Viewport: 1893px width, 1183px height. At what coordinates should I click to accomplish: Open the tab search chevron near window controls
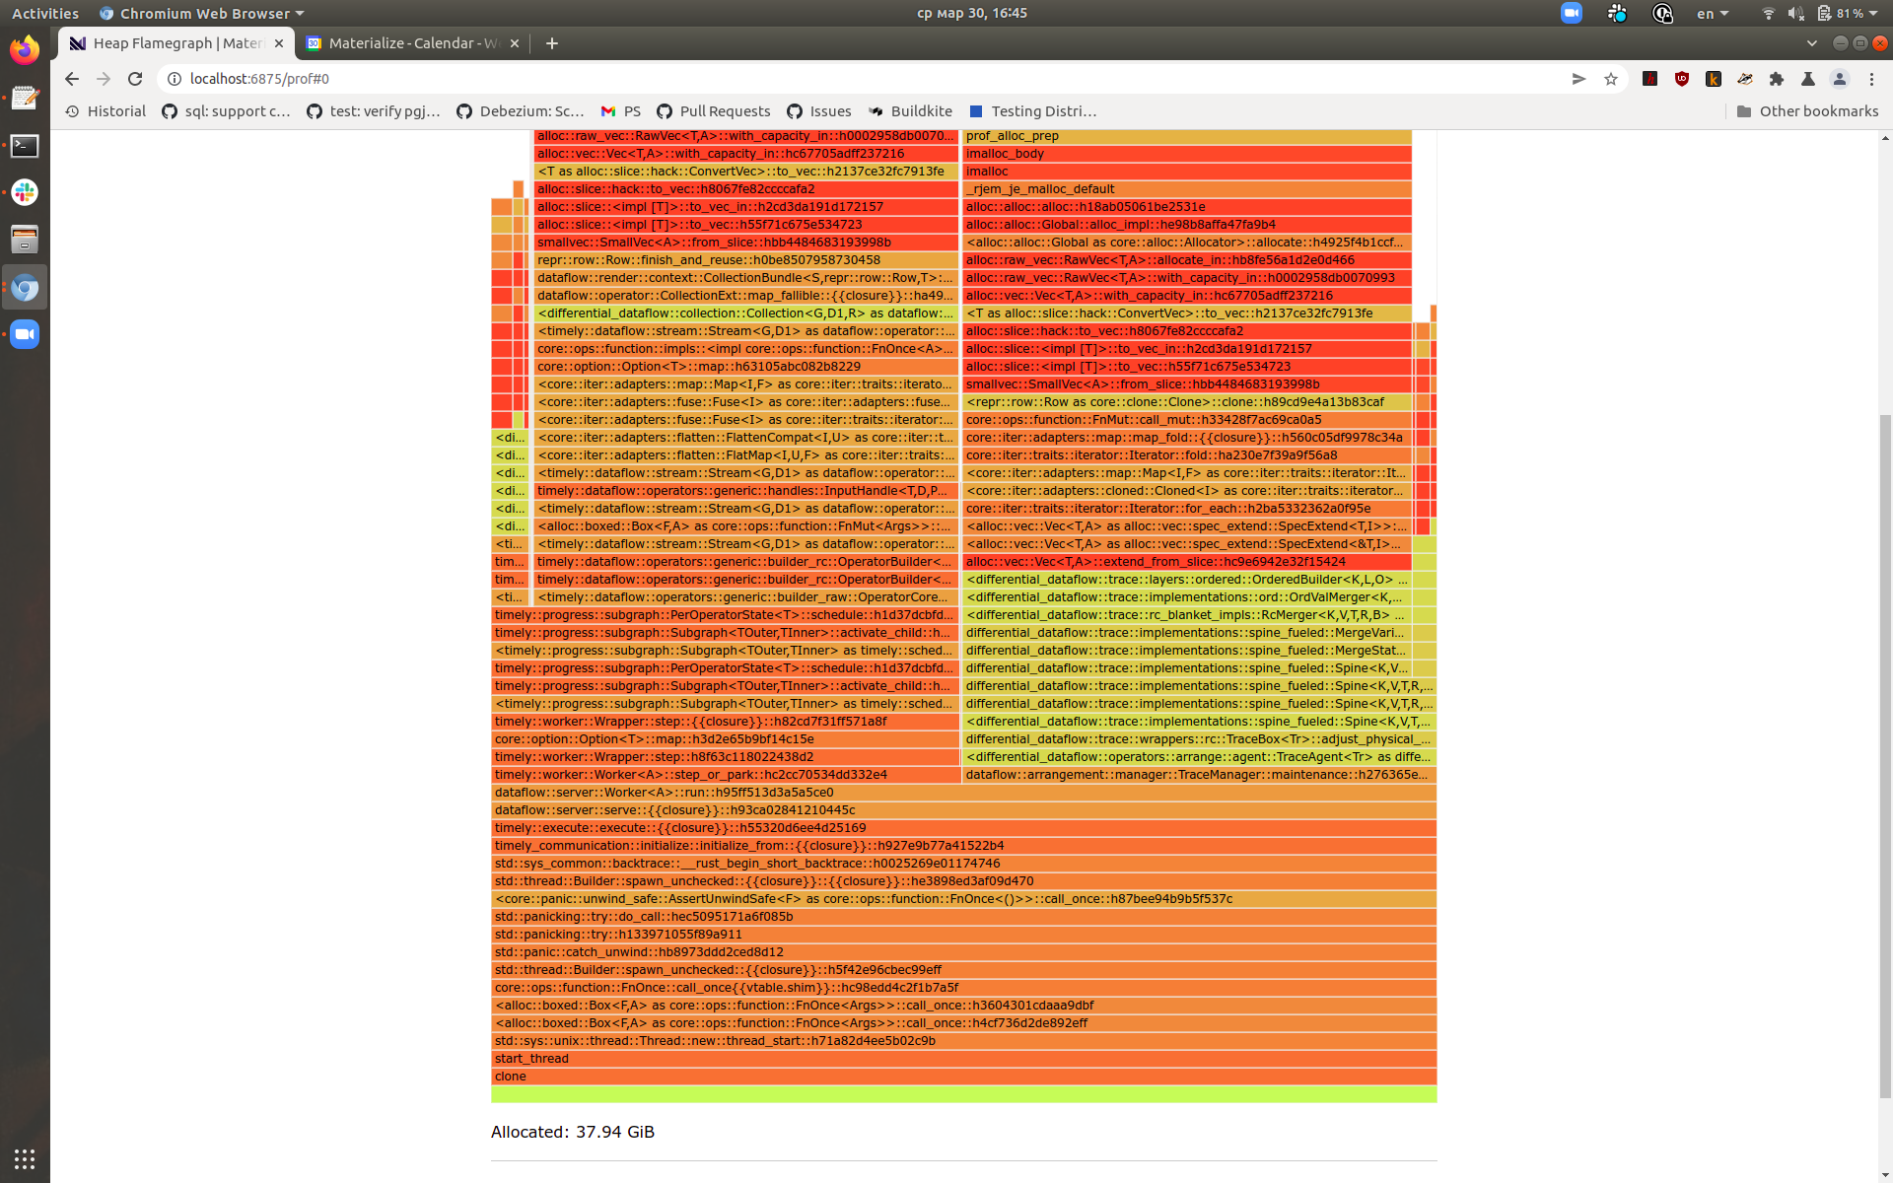click(1813, 43)
